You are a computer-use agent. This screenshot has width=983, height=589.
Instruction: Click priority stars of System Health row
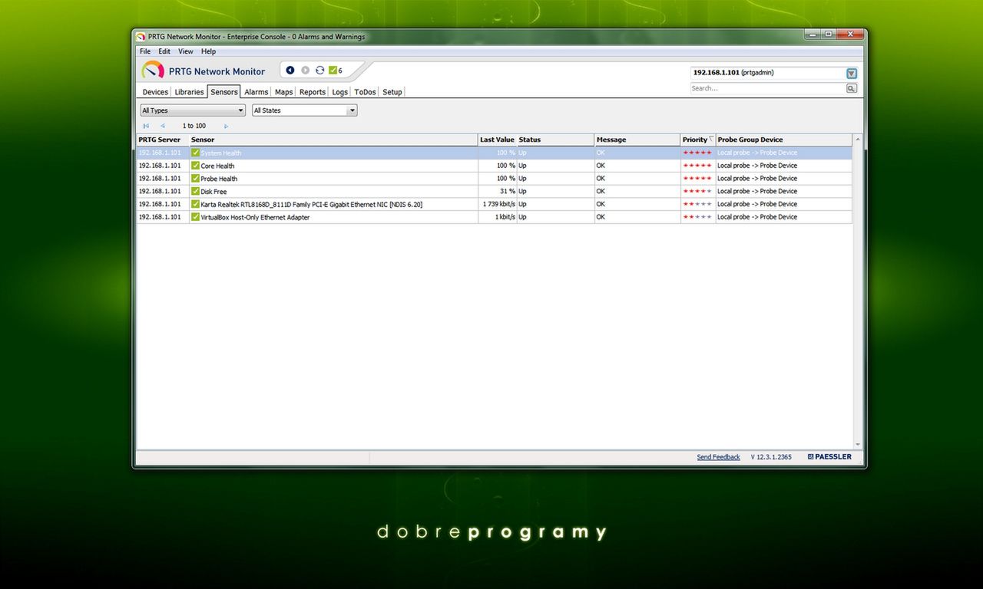[x=697, y=153]
